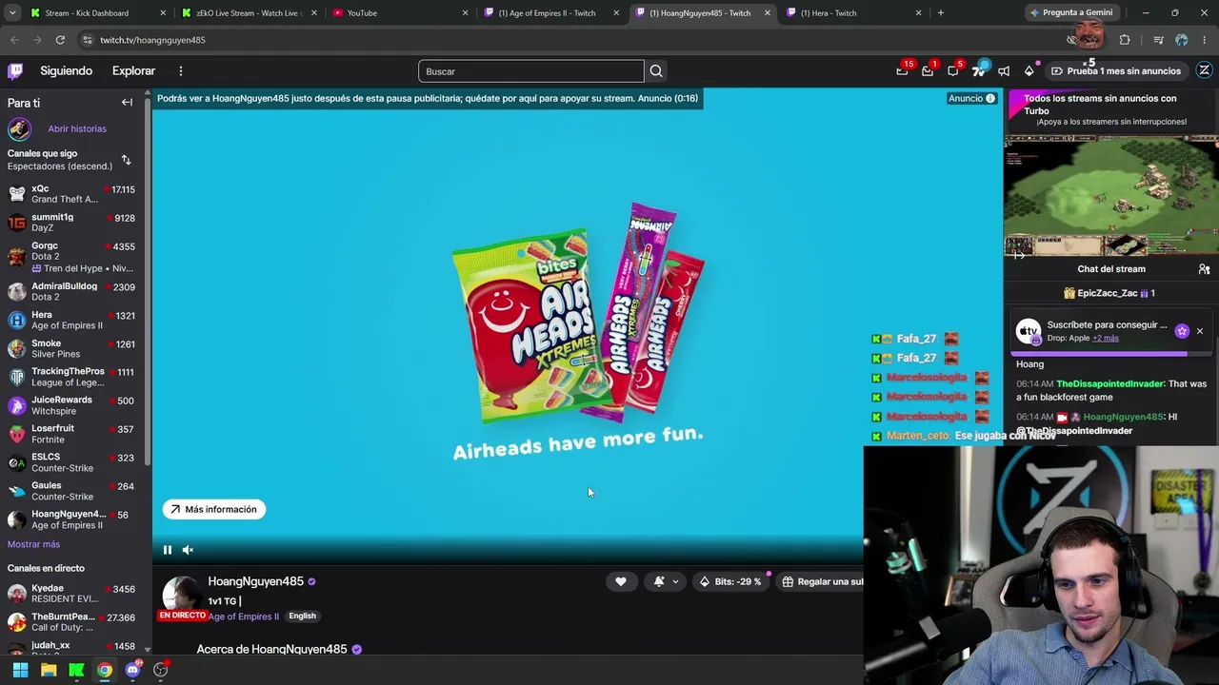Open the Abrir historias link
The width and height of the screenshot is (1219, 685).
[x=77, y=128]
